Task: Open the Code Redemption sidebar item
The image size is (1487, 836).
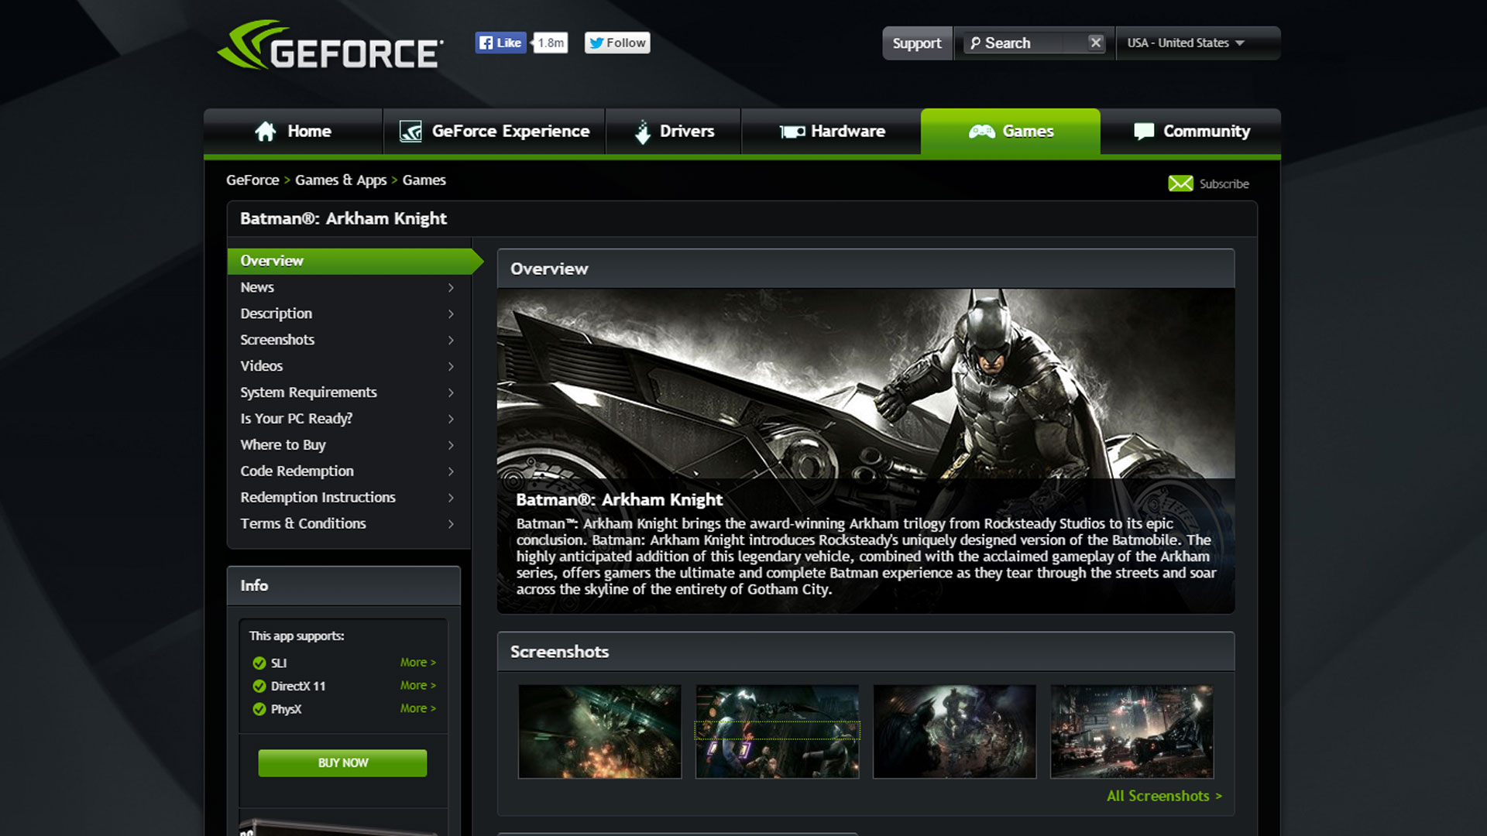Action: point(297,471)
